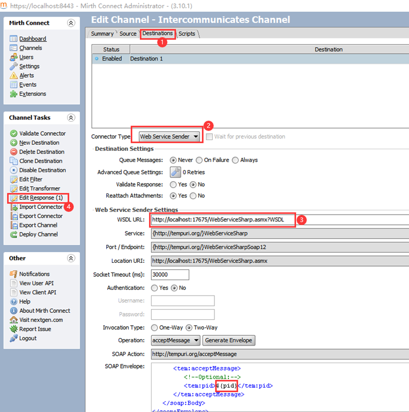Click the Settings wrench icon
Screen dimensions: 409x412
(x=13, y=66)
